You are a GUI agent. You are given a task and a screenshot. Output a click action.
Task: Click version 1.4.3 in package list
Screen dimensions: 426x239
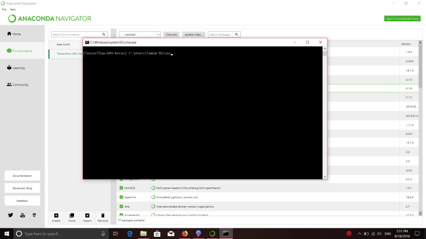click(x=409, y=52)
